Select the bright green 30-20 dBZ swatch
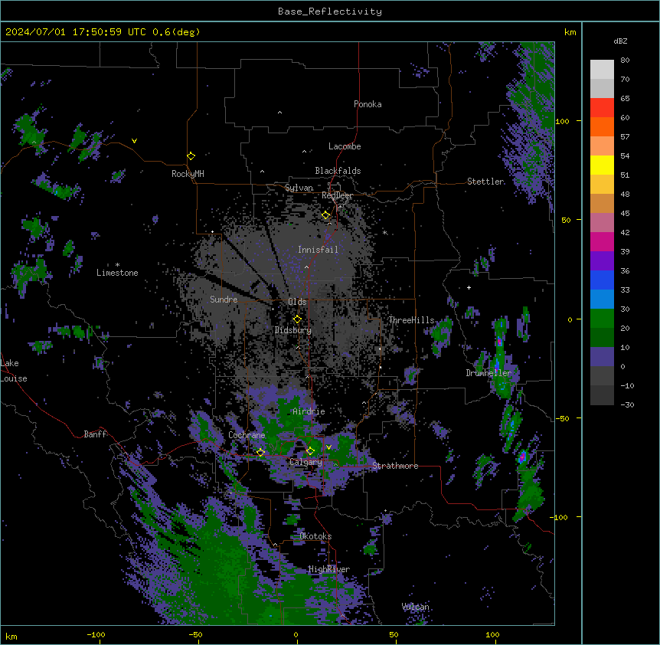660x645 pixels. tap(602, 319)
